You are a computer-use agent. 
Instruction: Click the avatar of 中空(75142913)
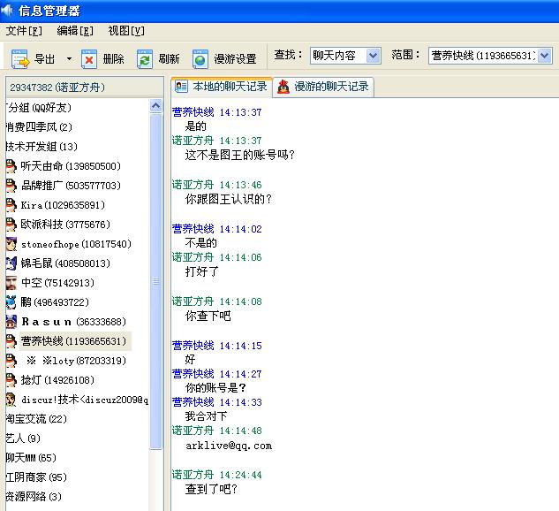click(x=11, y=283)
